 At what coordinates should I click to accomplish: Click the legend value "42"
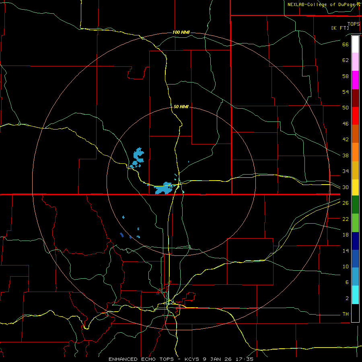pos(346,139)
